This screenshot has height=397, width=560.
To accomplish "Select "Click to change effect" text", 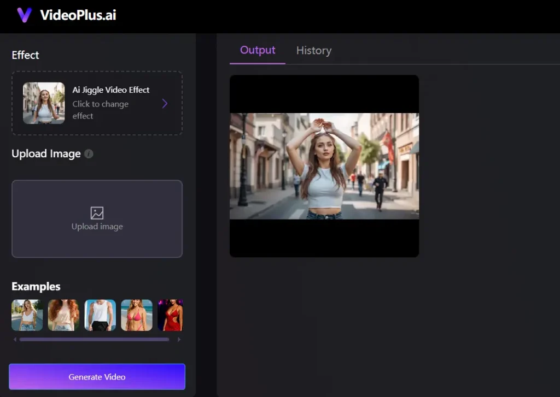I will pos(101,110).
